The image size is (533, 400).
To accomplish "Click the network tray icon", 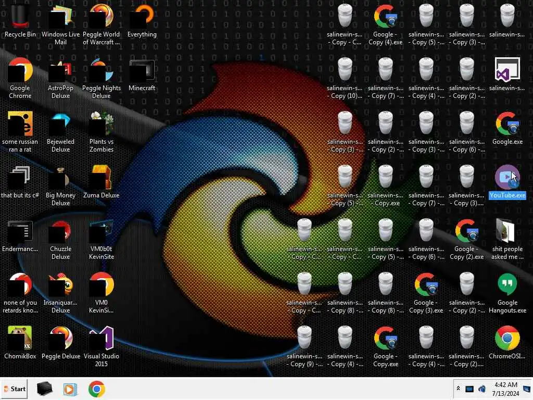I will (x=481, y=389).
